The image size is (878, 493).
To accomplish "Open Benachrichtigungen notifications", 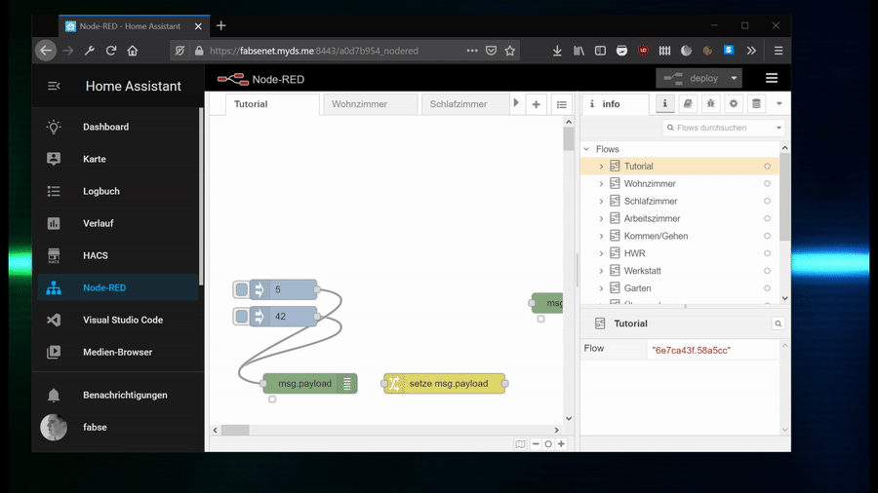I will click(118, 396).
